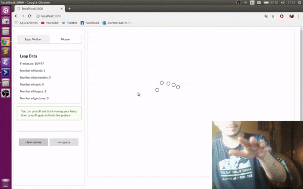Click the webcam video overlay
The height and width of the screenshot is (189, 303).
pyautogui.click(x=258, y=155)
